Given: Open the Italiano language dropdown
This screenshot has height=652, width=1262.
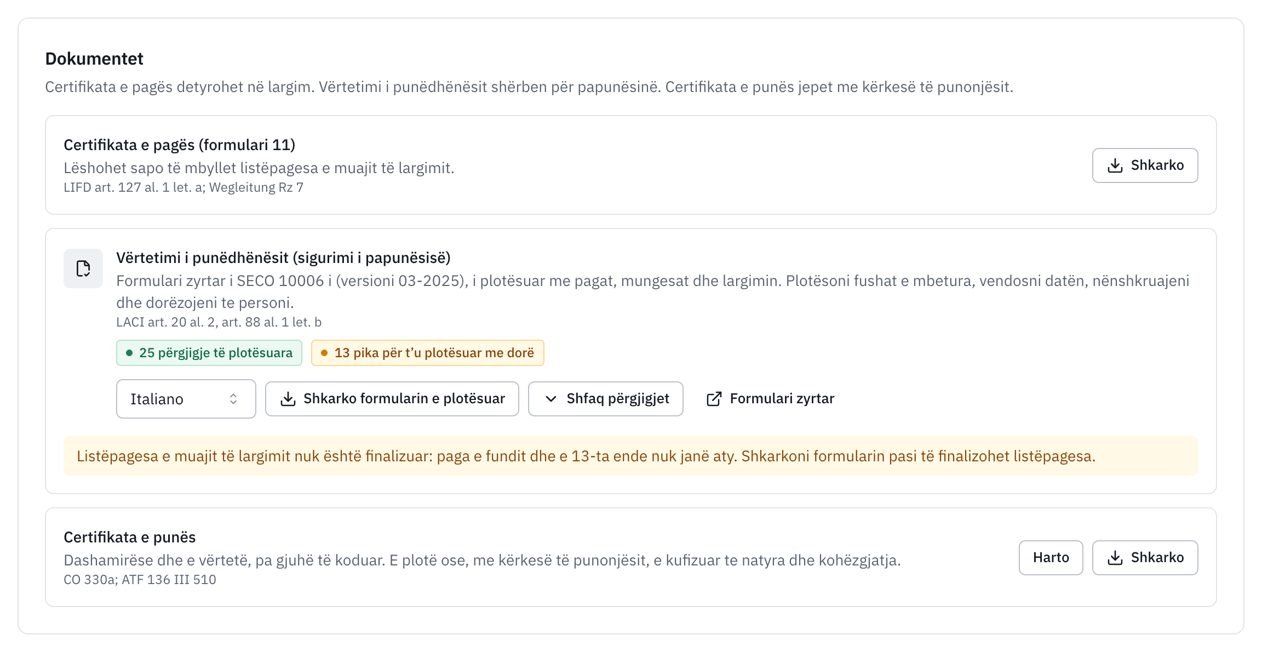Looking at the screenshot, I should 186,399.
